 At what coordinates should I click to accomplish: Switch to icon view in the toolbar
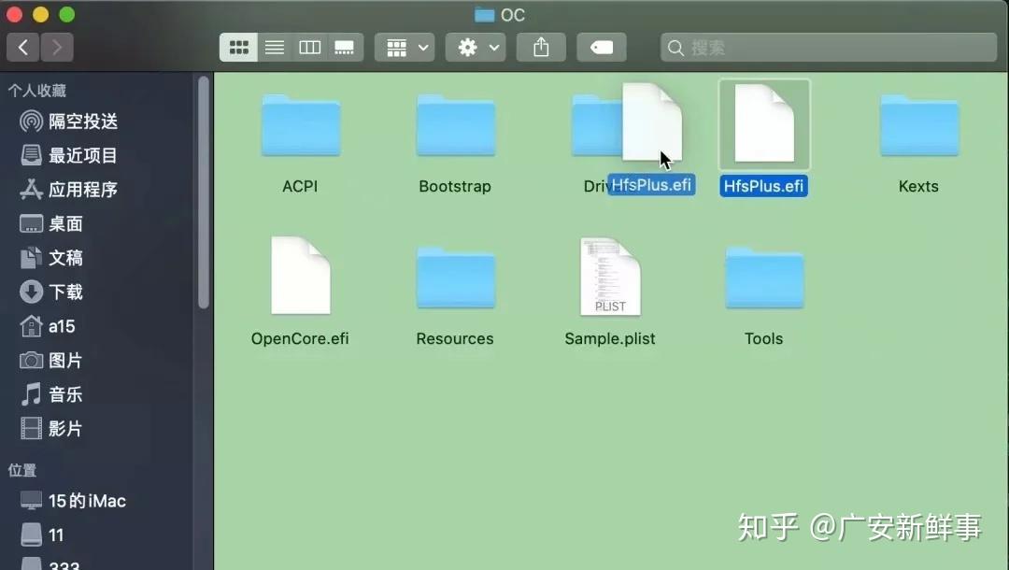(238, 47)
